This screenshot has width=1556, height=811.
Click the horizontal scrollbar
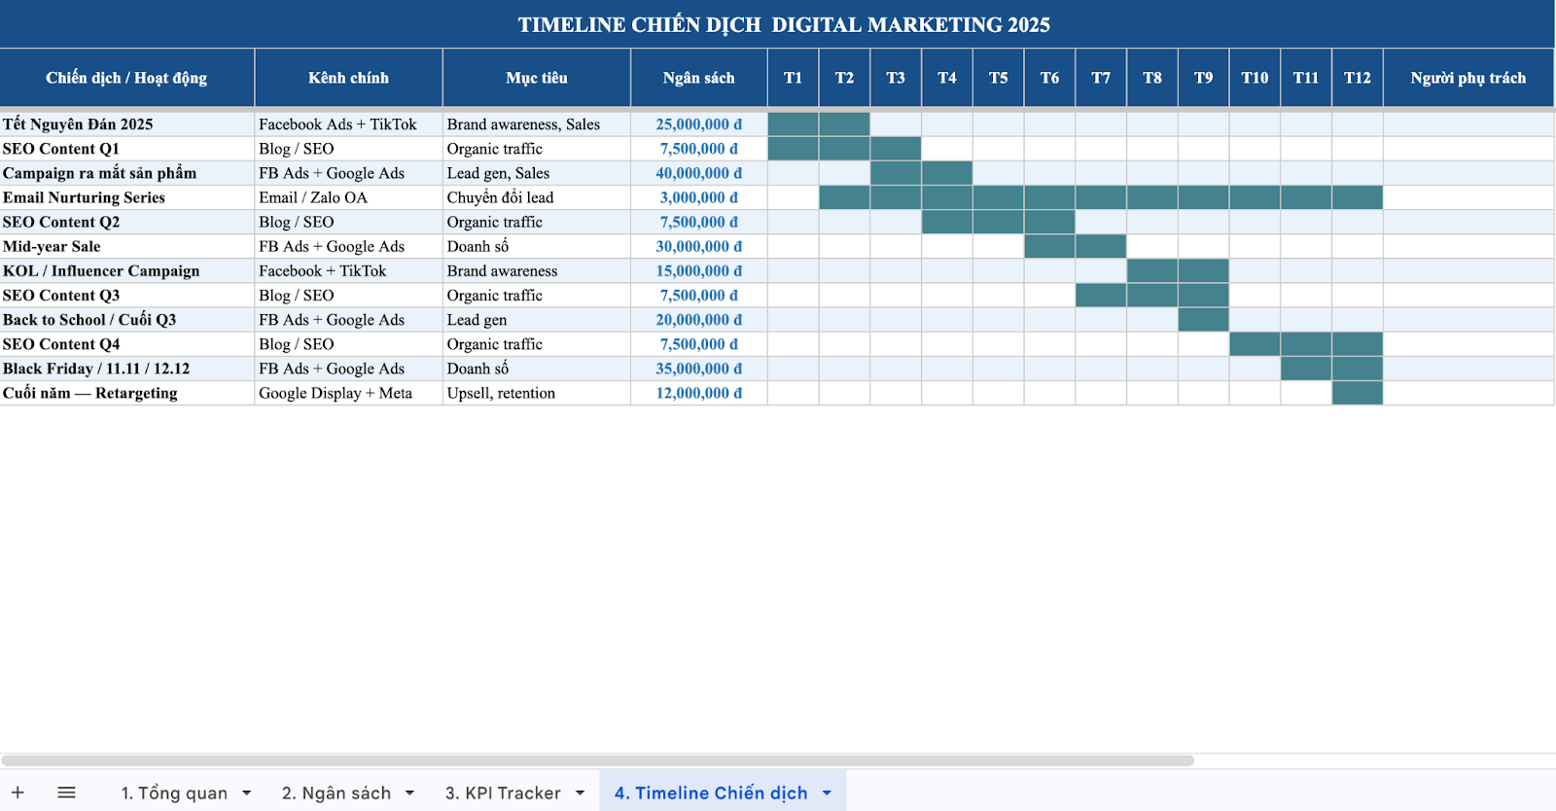[x=597, y=760]
